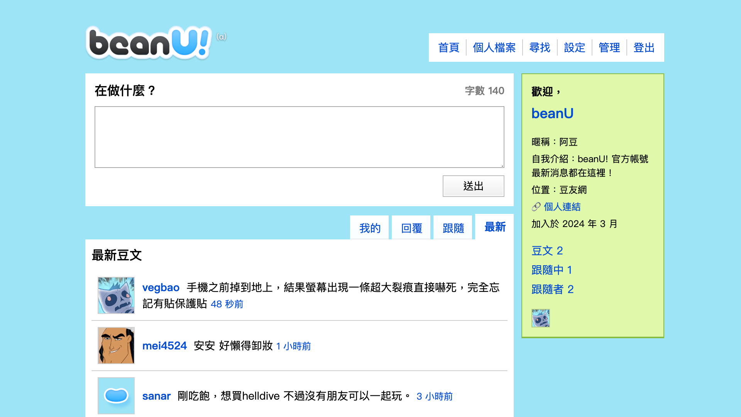Open vegbao's cat avatar in feed

click(116, 295)
